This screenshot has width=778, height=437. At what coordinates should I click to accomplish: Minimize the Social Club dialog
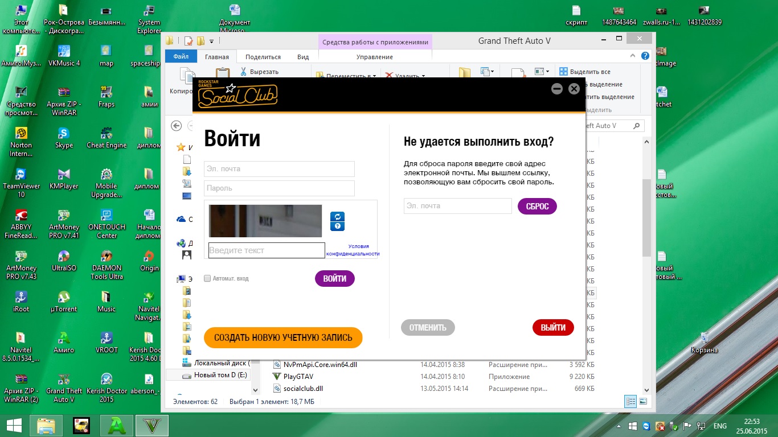[557, 89]
